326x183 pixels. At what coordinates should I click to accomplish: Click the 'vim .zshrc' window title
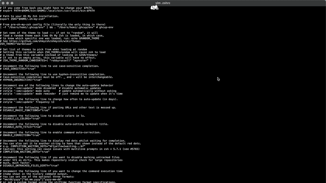[x=163, y=3]
